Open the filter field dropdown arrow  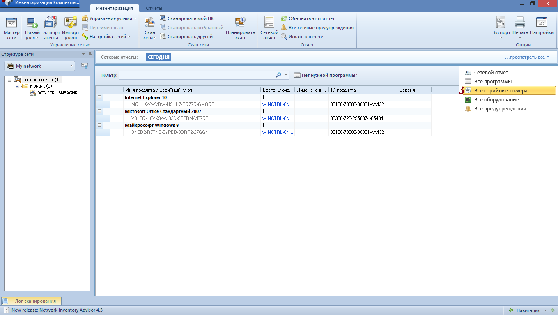pyautogui.click(x=286, y=75)
